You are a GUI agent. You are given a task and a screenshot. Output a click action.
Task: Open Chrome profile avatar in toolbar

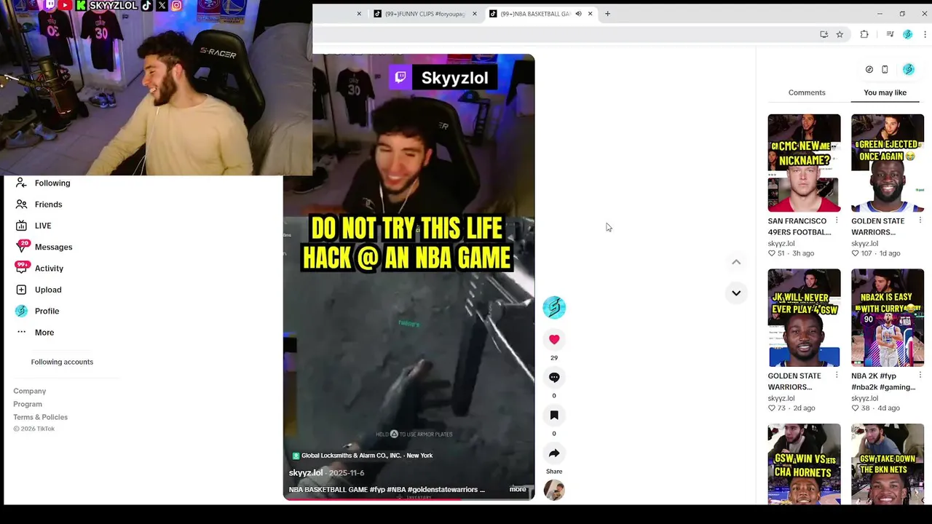pos(907,34)
